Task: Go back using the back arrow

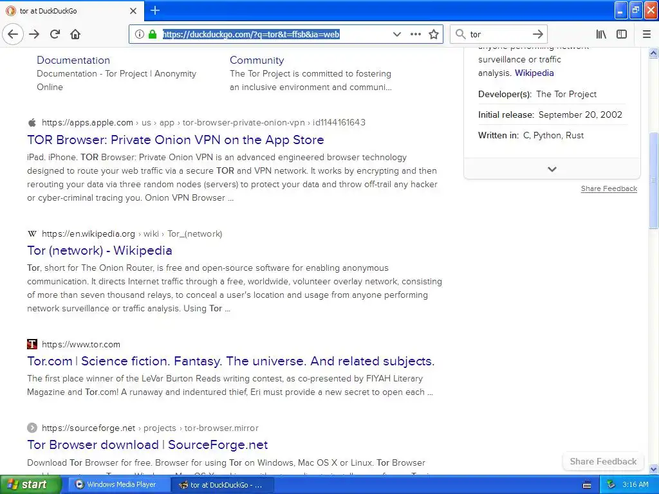Action: (13, 34)
